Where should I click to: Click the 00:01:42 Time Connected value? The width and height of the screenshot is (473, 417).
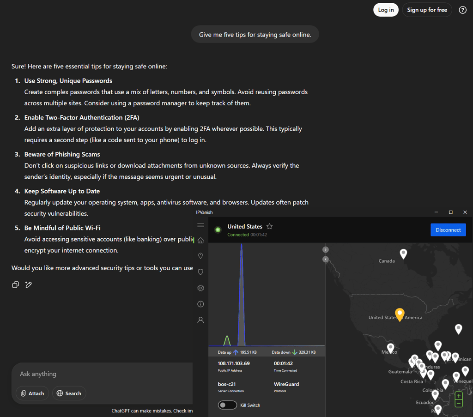click(x=283, y=363)
